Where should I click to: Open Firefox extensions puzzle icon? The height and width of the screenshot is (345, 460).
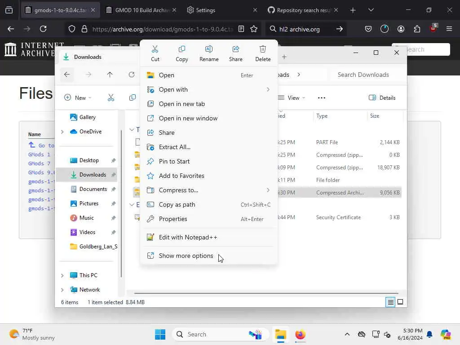click(x=417, y=29)
